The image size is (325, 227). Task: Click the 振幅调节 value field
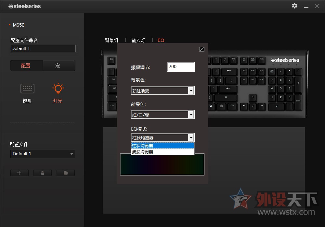pyautogui.click(x=181, y=67)
